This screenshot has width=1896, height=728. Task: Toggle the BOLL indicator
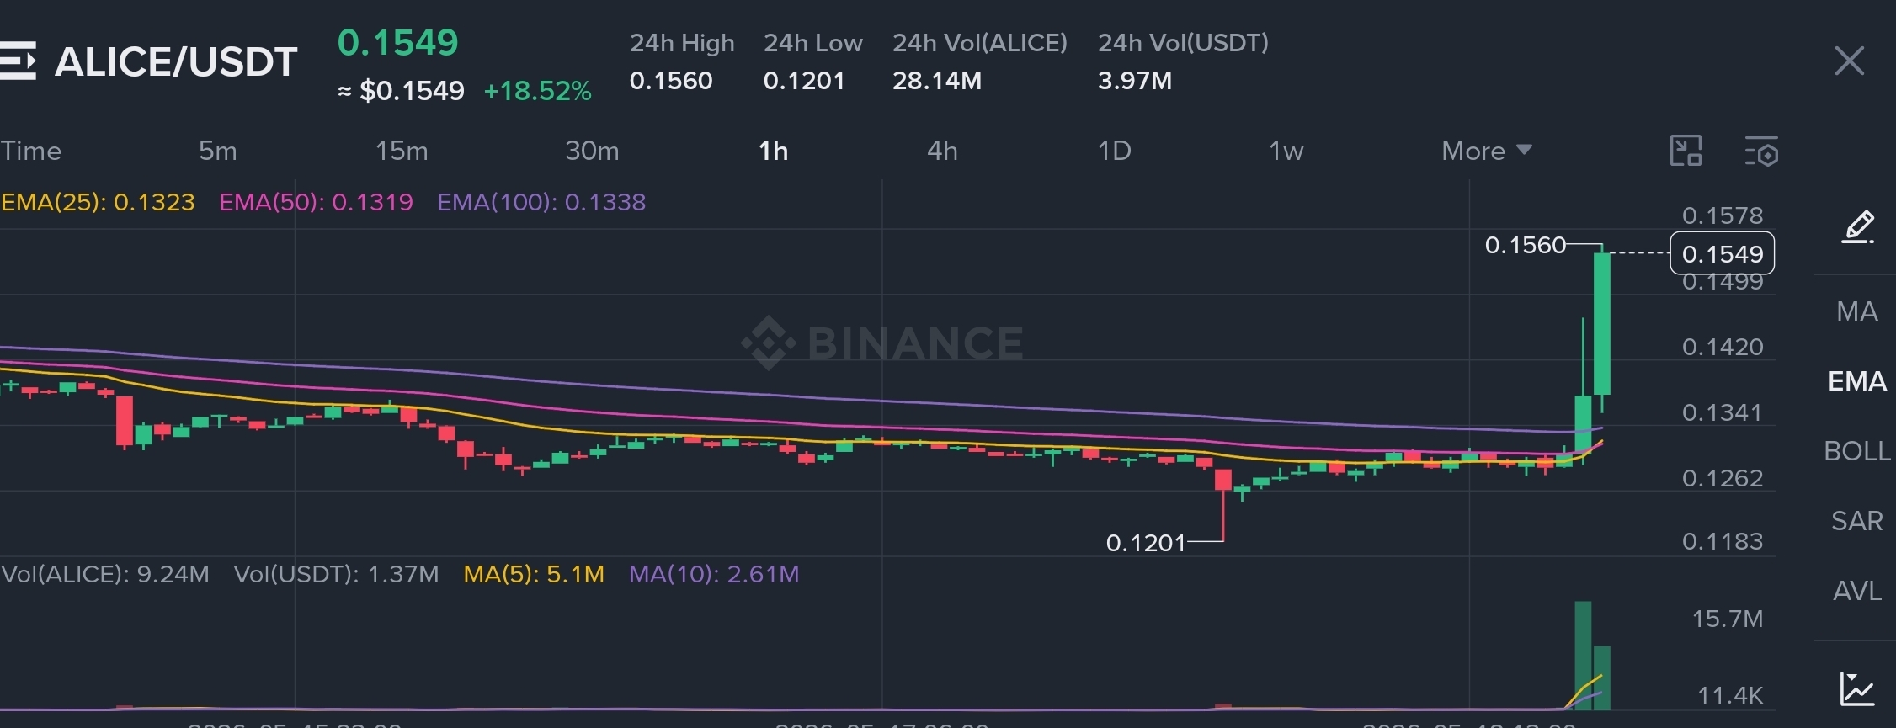point(1857,451)
